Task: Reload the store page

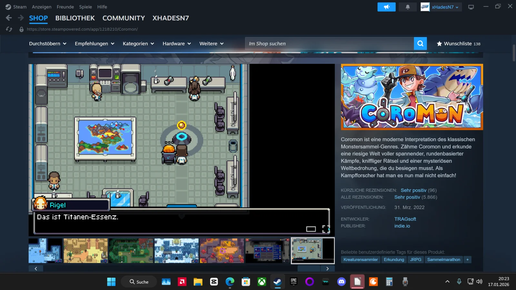Action: 9,29
